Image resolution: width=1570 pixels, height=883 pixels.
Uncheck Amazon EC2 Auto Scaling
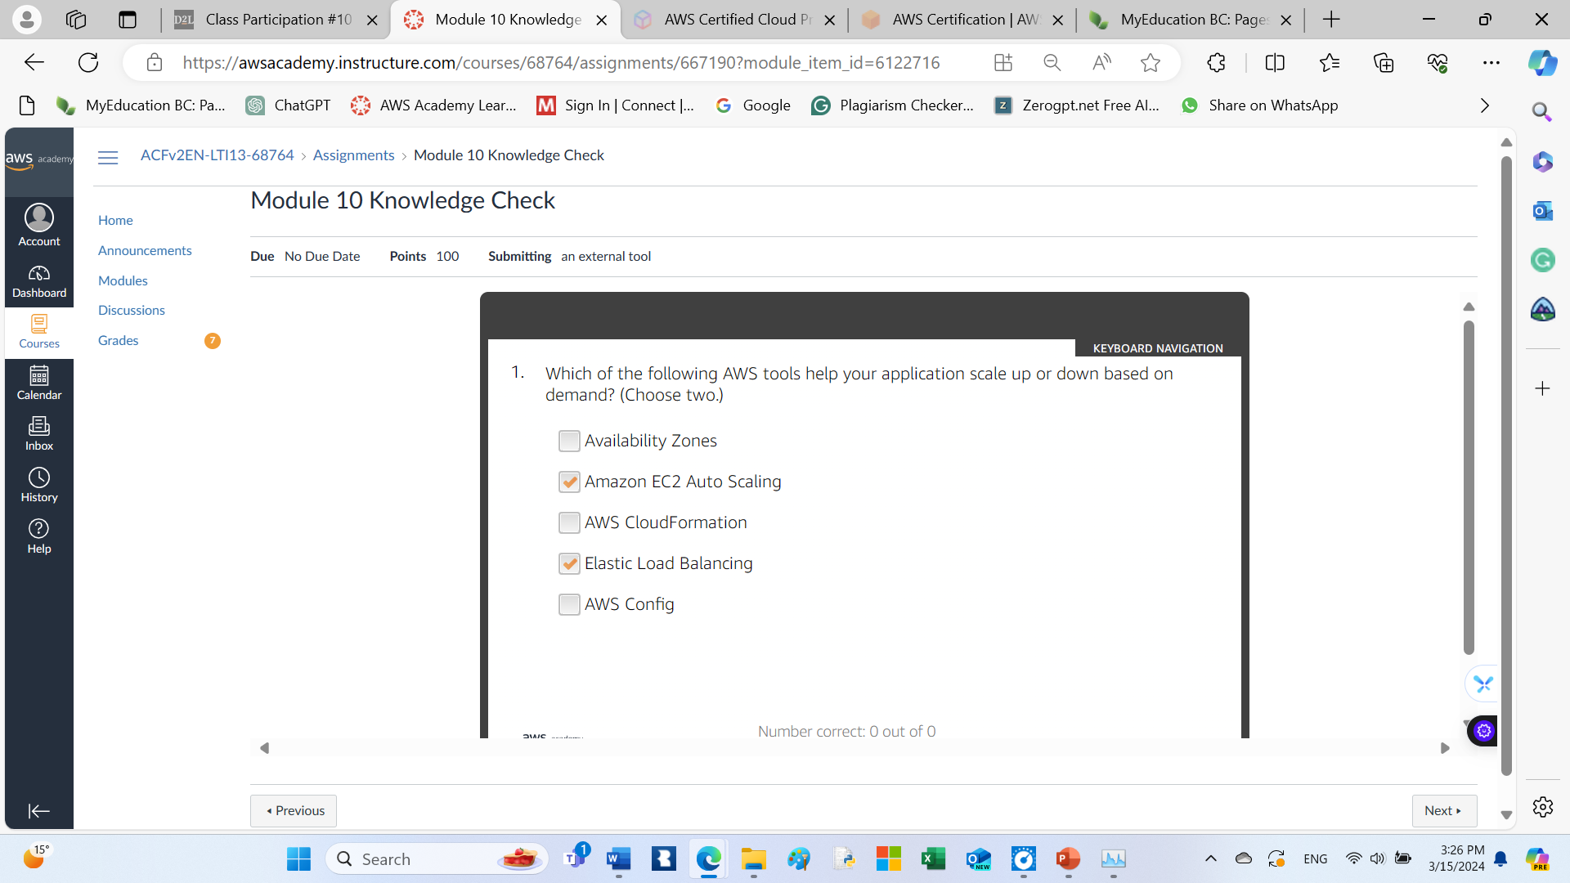click(x=570, y=482)
